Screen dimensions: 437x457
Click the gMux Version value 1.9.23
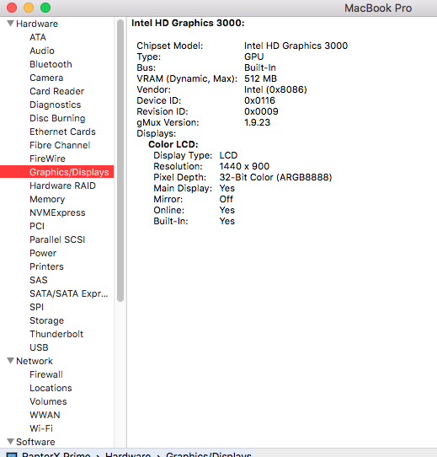click(257, 122)
